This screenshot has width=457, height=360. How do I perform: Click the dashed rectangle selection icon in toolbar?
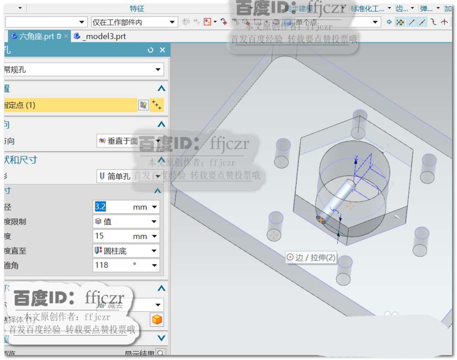257,21
